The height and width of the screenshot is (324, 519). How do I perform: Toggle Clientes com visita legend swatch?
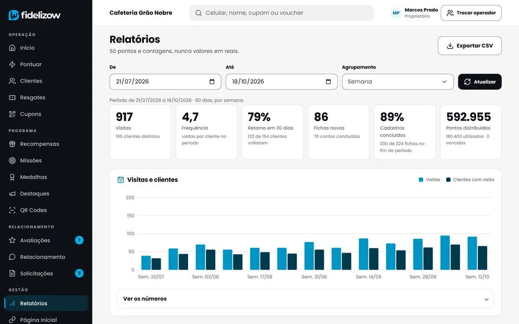point(448,179)
